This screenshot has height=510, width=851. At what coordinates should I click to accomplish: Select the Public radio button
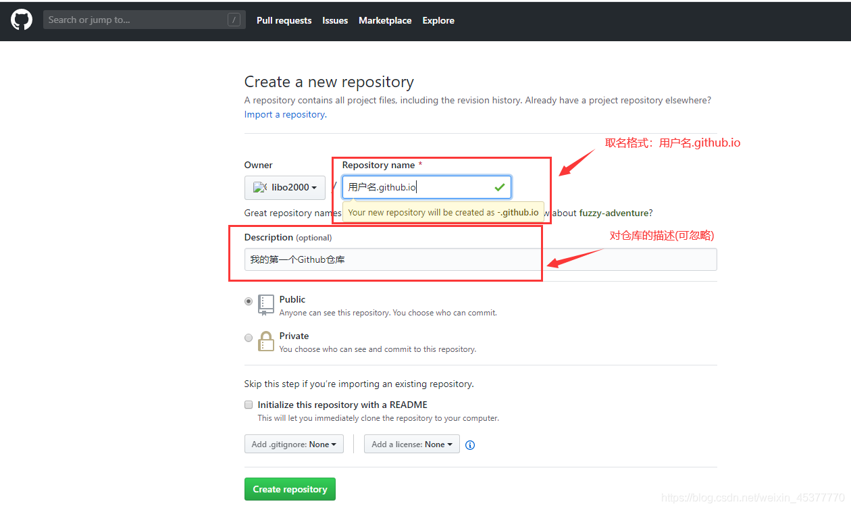249,301
